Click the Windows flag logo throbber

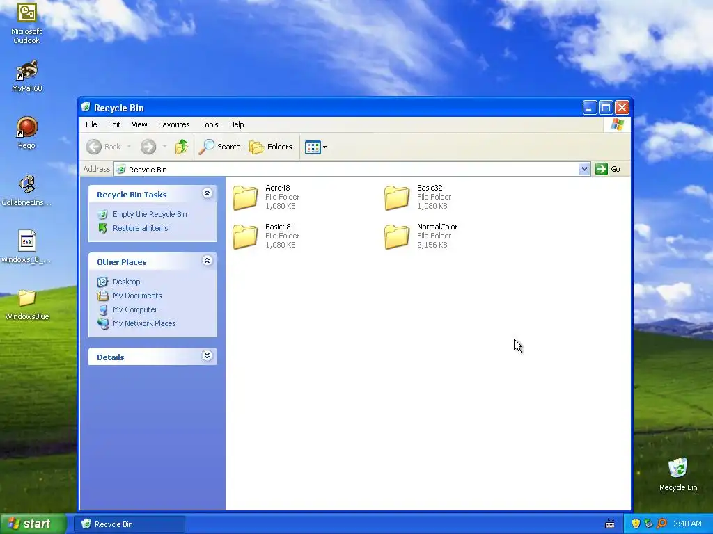coord(617,124)
